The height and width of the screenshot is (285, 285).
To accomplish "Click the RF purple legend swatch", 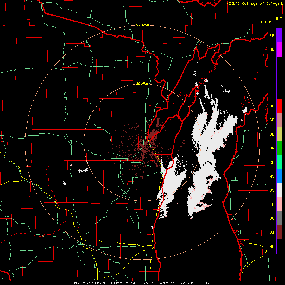I will (280, 35).
